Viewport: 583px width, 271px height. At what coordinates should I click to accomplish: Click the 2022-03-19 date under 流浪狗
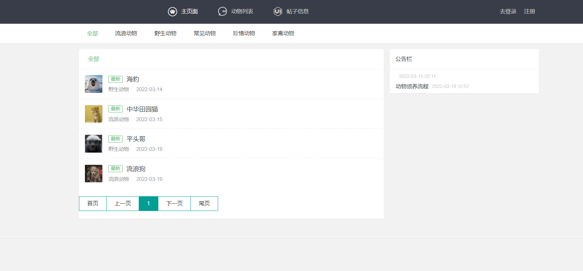click(149, 179)
